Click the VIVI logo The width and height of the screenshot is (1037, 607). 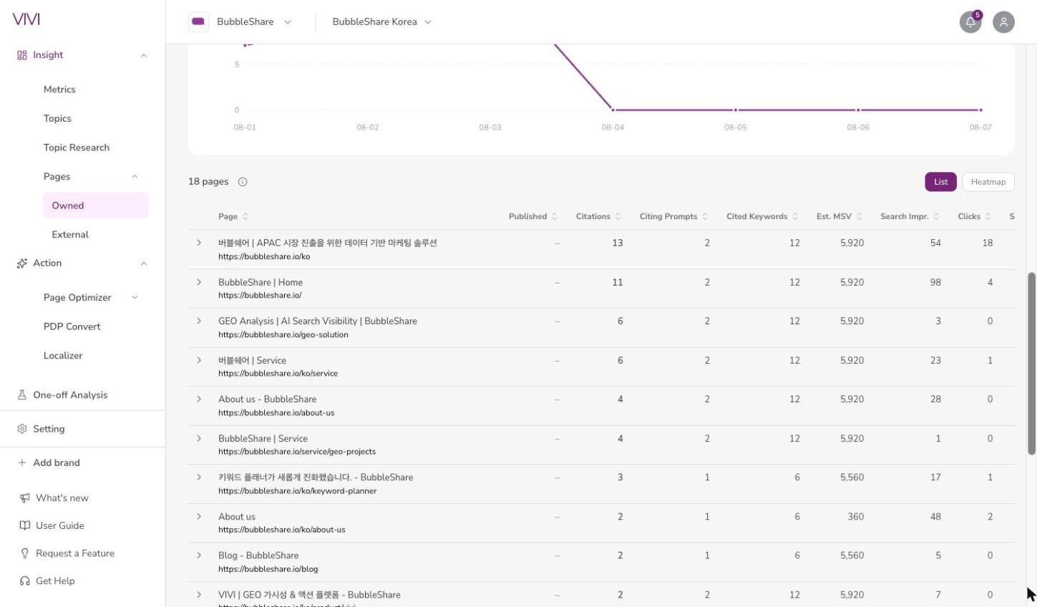click(26, 19)
